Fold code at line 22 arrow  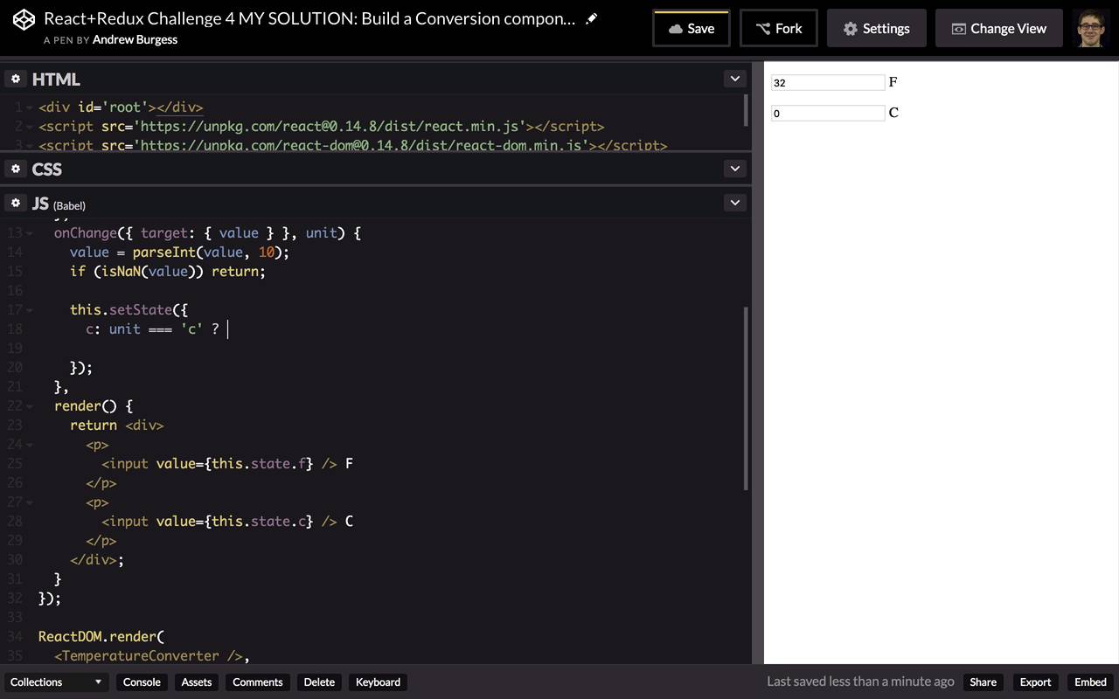click(31, 406)
